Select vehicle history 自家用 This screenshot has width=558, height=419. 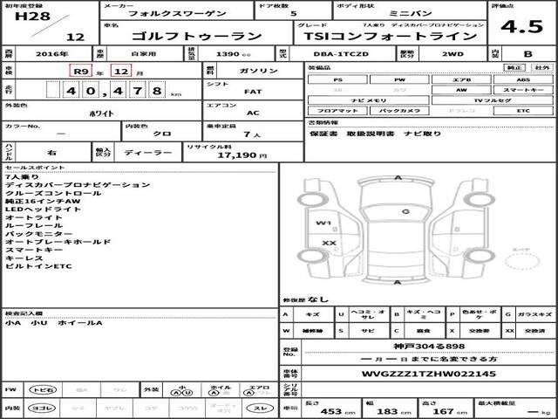point(144,54)
